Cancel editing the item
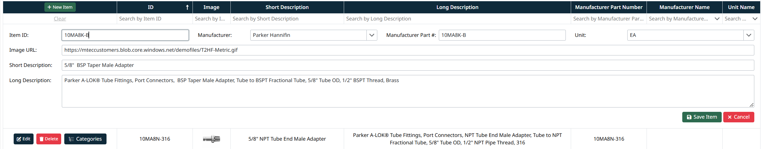Viewport: 763px width, 149px height. [x=738, y=117]
